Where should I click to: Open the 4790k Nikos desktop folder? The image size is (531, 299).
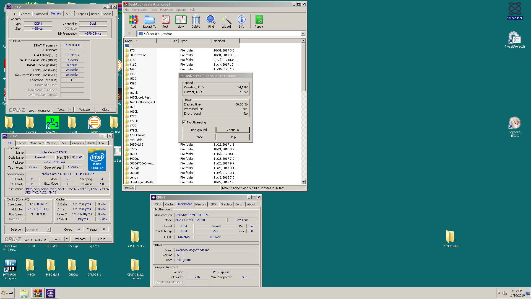[451, 239]
